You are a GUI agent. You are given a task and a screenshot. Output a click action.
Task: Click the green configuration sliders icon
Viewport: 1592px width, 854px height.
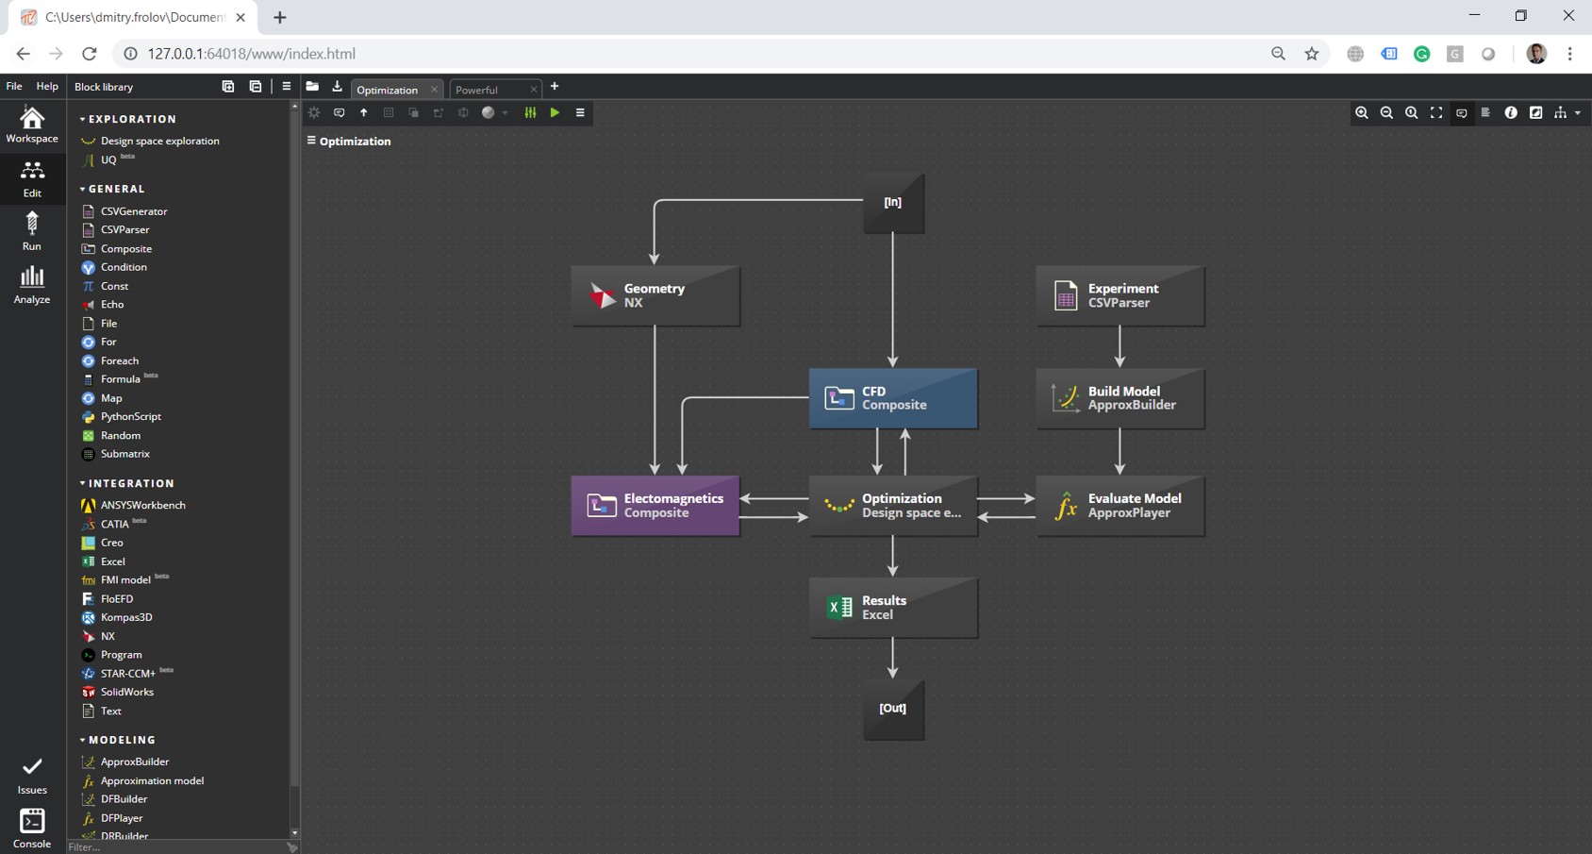click(530, 113)
